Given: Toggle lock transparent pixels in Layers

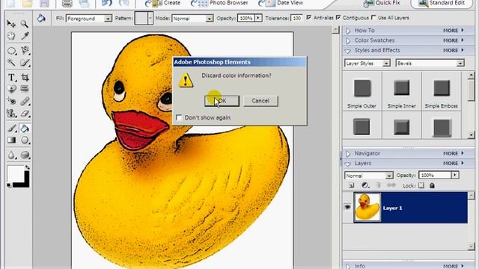Looking at the screenshot, I should (421, 185).
